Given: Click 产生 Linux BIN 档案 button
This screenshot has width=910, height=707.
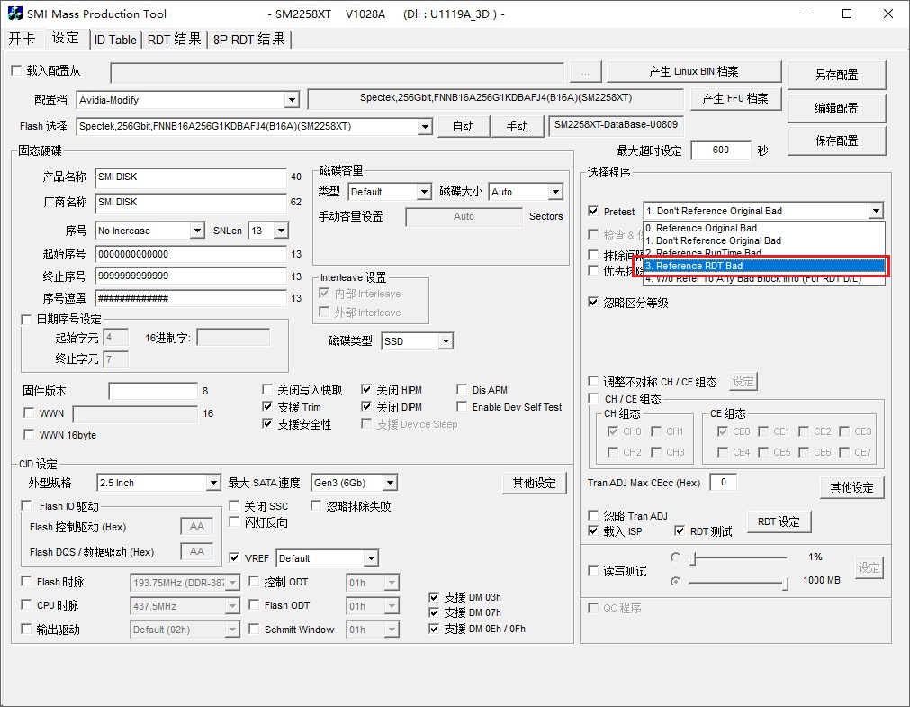Looking at the screenshot, I should (x=694, y=72).
